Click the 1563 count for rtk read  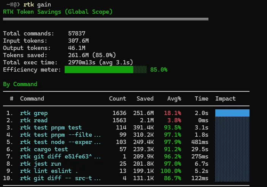[119, 120]
